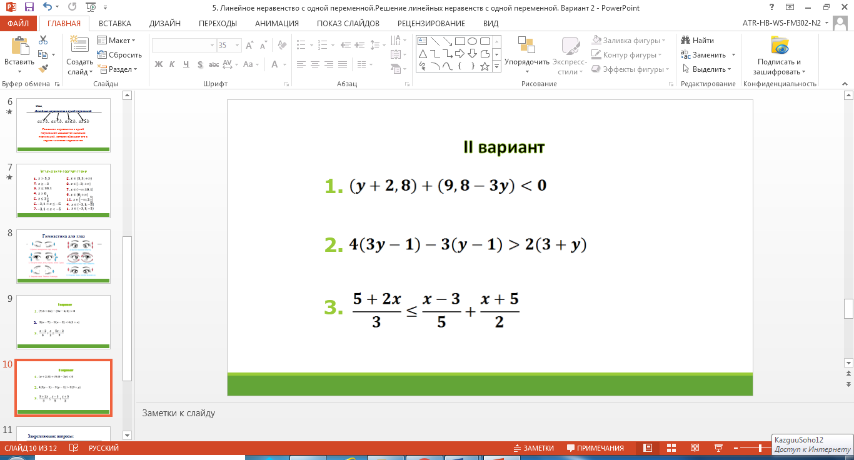This screenshot has height=460, width=854.
Task: Start slideshow from the status bar
Action: click(x=718, y=448)
